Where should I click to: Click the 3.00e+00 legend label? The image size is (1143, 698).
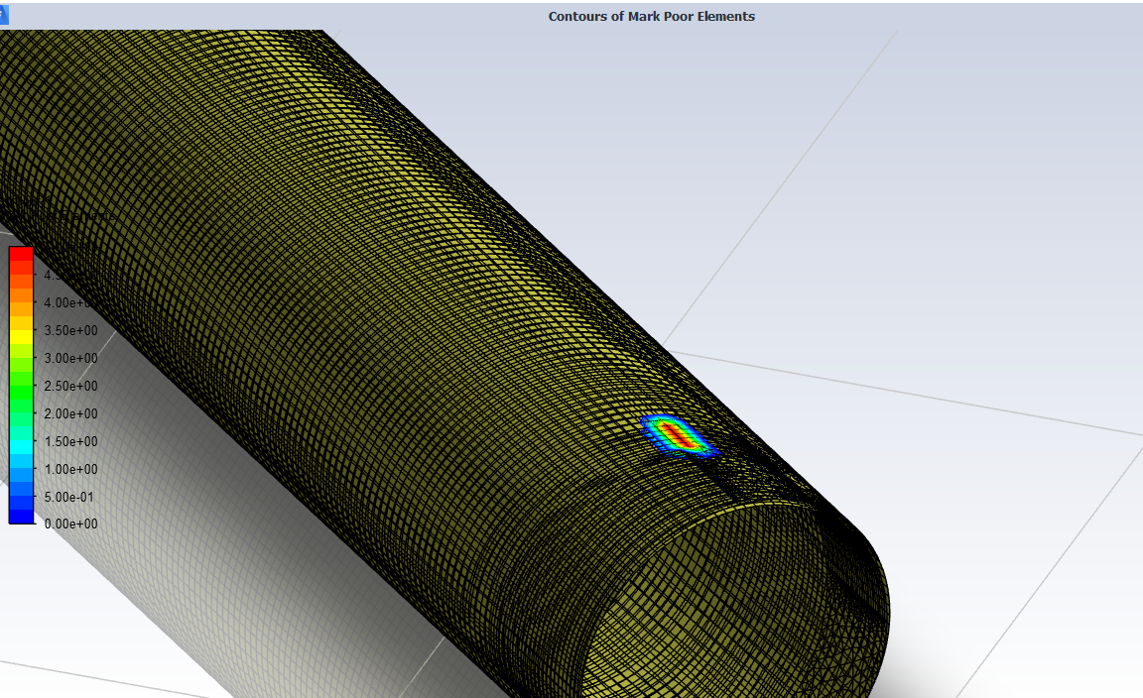pyautogui.click(x=70, y=358)
